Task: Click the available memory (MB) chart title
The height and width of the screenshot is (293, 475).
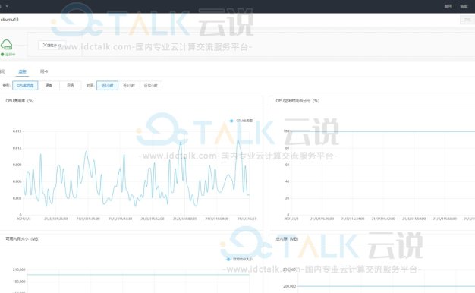Action: coord(23,239)
